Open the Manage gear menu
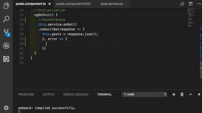 point(6,108)
